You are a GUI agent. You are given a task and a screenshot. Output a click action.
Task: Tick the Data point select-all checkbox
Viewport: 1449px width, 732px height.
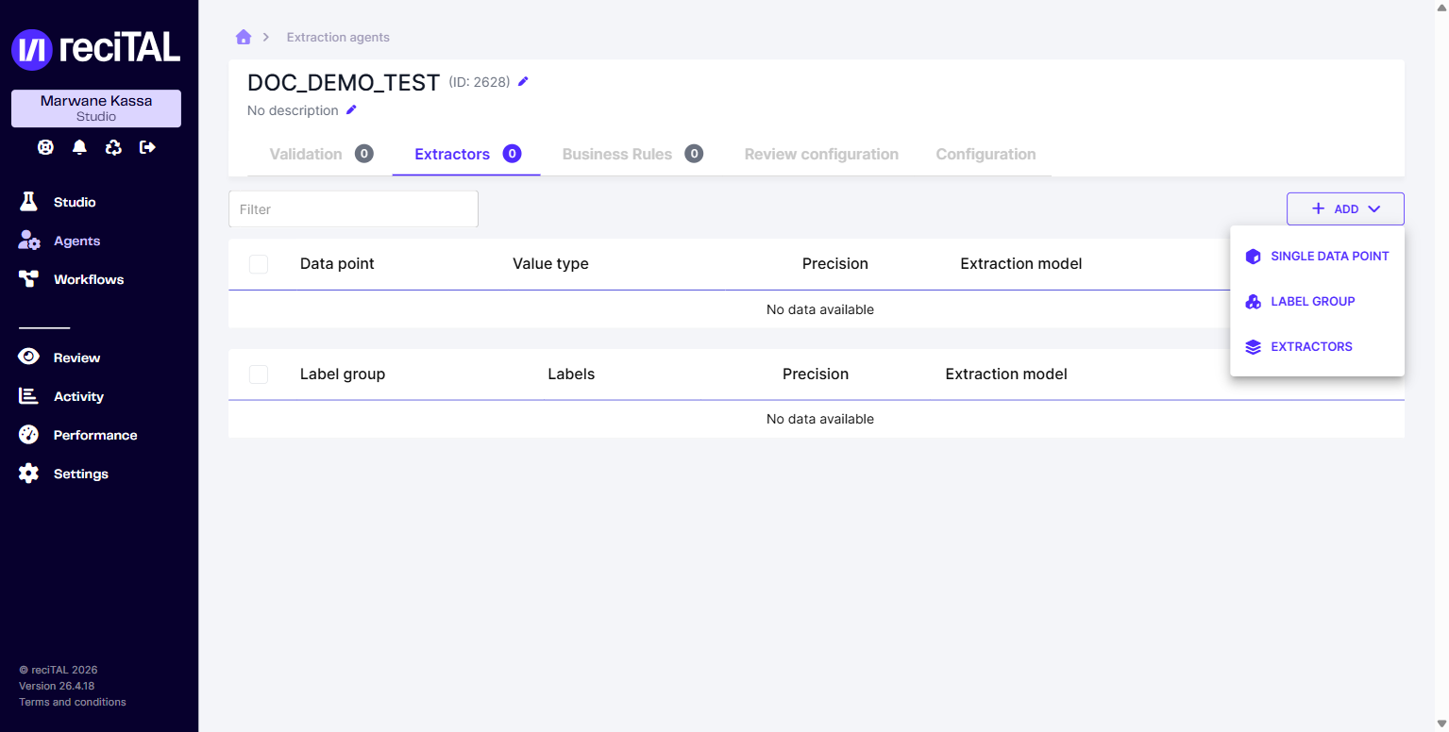(x=259, y=264)
